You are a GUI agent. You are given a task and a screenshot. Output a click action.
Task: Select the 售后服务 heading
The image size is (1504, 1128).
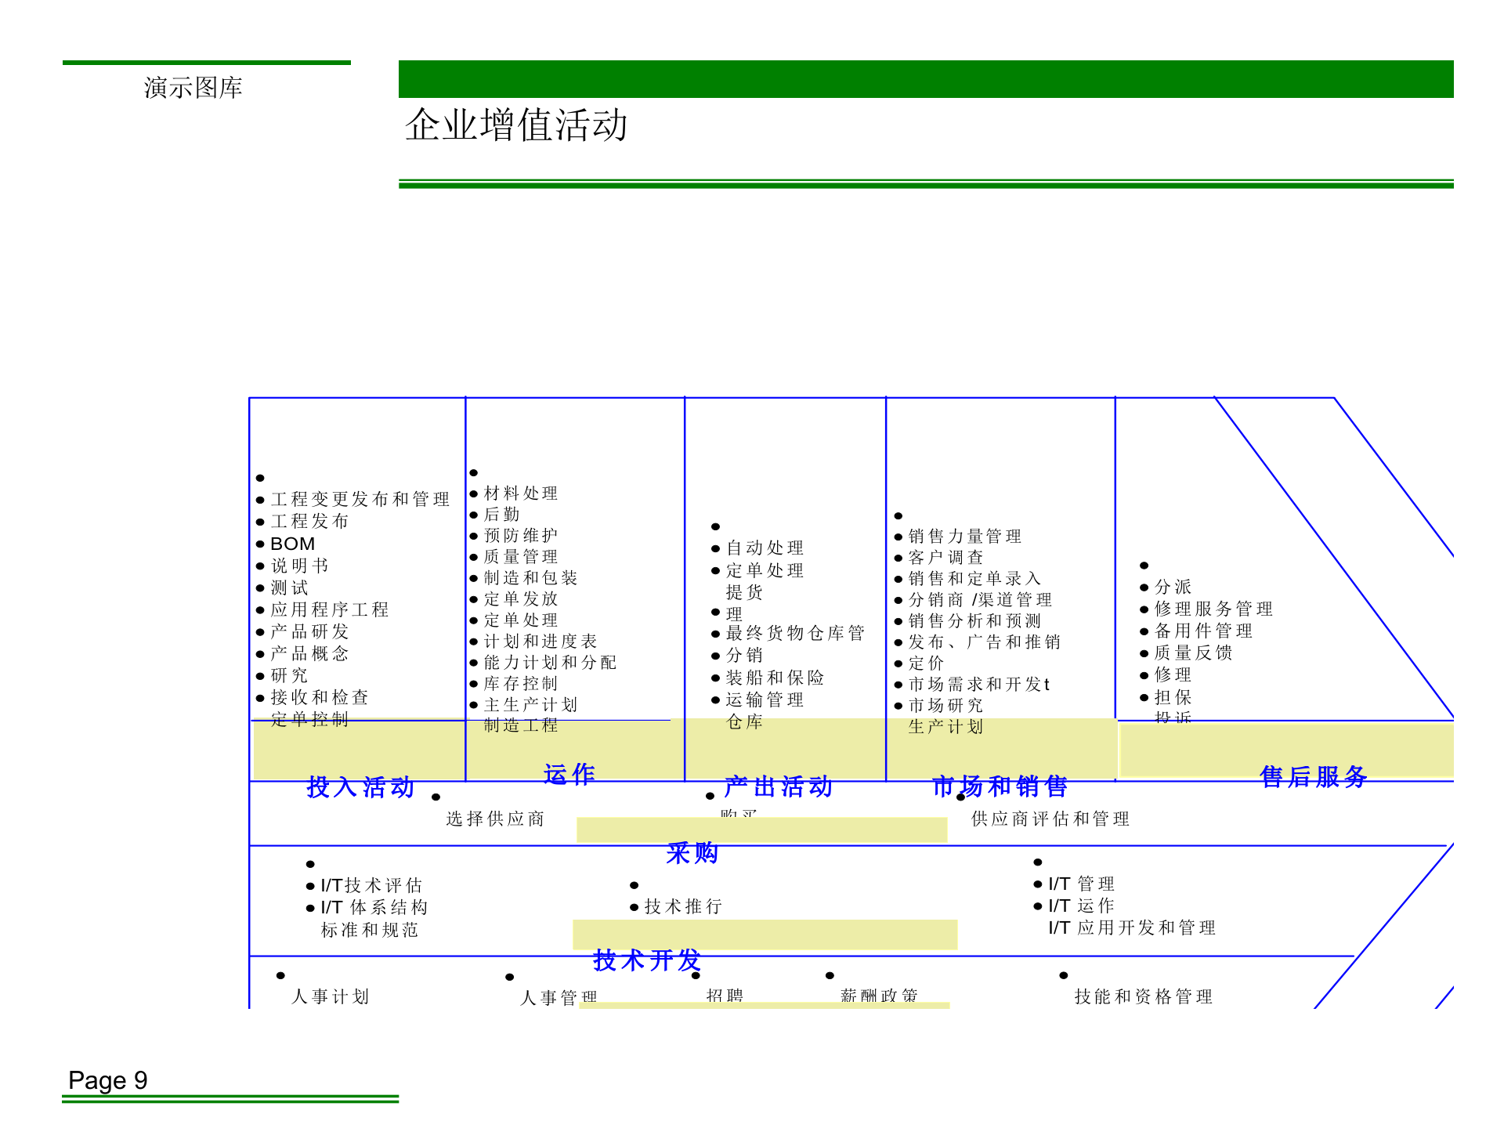click(1314, 777)
